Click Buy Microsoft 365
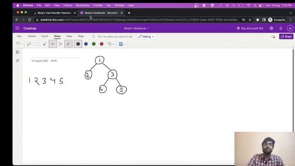This screenshot has width=295, height=166. coord(250,28)
